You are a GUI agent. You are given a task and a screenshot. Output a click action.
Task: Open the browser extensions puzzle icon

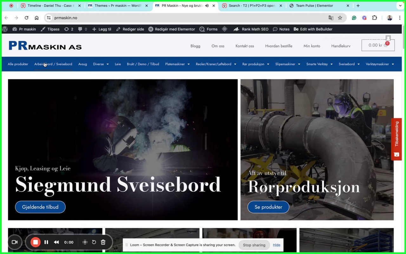pos(375,18)
